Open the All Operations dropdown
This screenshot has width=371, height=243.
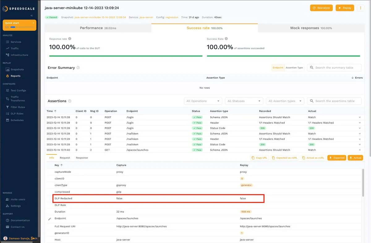(x=203, y=101)
